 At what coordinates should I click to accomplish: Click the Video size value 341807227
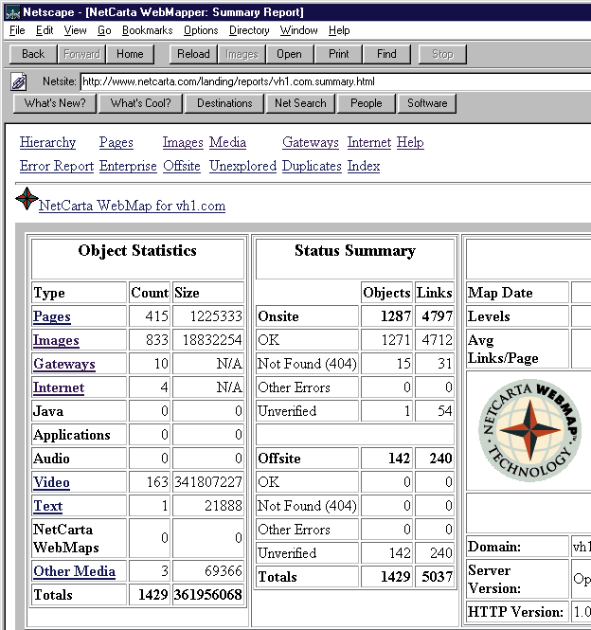coord(207,482)
